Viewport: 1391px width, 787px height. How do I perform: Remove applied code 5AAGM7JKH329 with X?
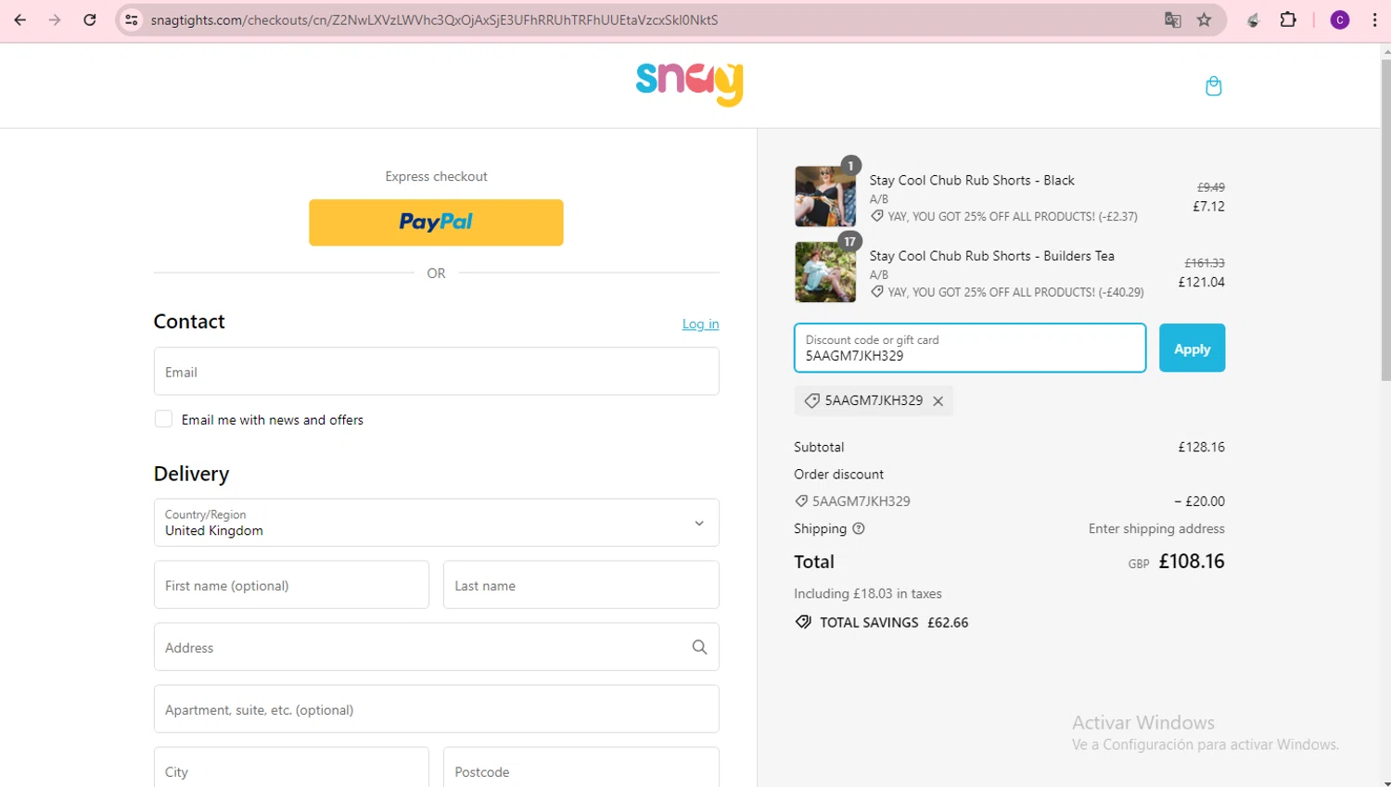click(938, 401)
